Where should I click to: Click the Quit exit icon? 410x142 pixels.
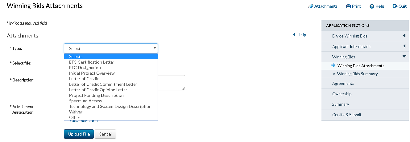coord(395,6)
